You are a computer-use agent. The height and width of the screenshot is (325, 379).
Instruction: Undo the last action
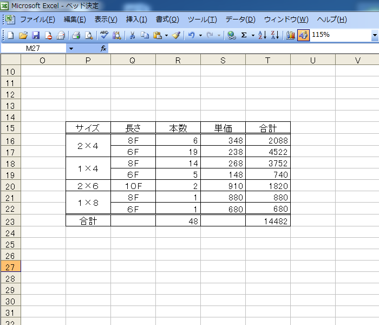click(x=191, y=35)
